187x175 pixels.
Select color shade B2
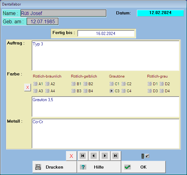pos(85,84)
